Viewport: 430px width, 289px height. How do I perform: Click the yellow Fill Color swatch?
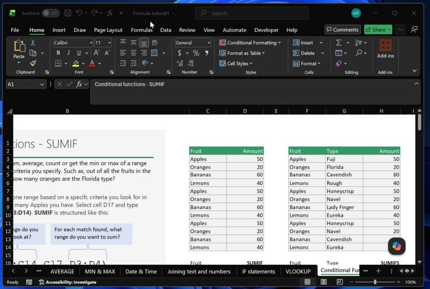pyautogui.click(x=76, y=63)
